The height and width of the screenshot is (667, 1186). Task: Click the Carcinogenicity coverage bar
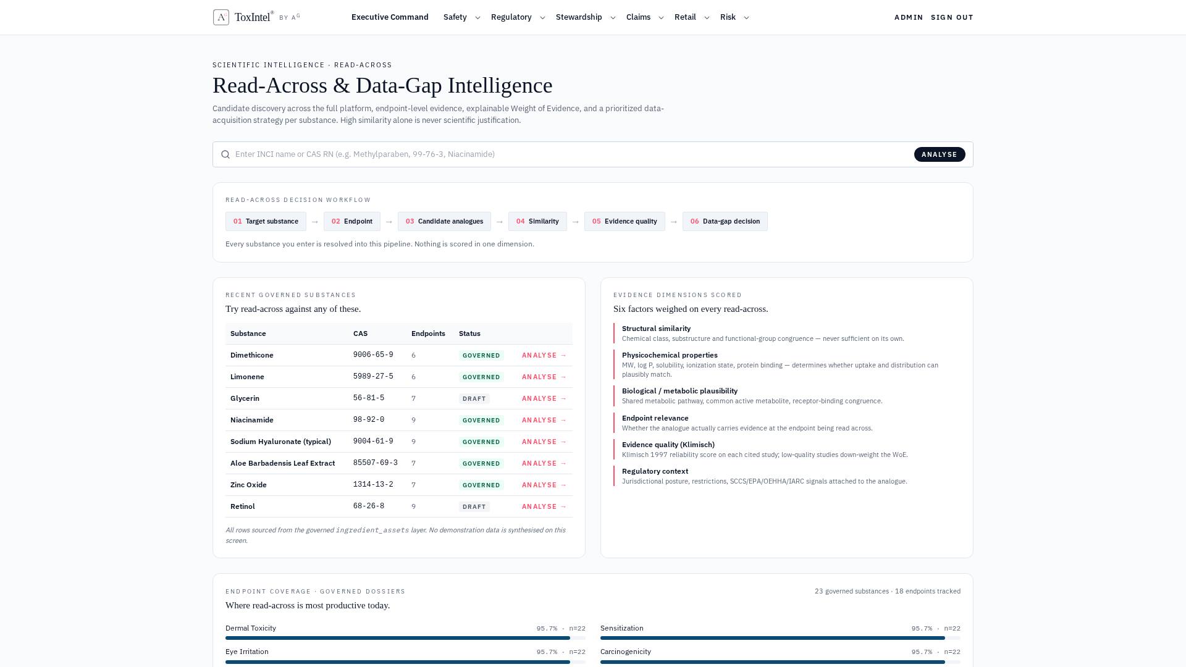point(780,661)
